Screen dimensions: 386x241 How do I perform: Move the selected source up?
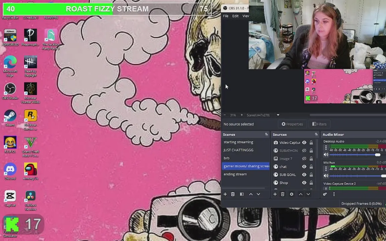pos(301,194)
